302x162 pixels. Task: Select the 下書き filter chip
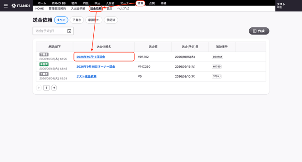[x=77, y=20]
